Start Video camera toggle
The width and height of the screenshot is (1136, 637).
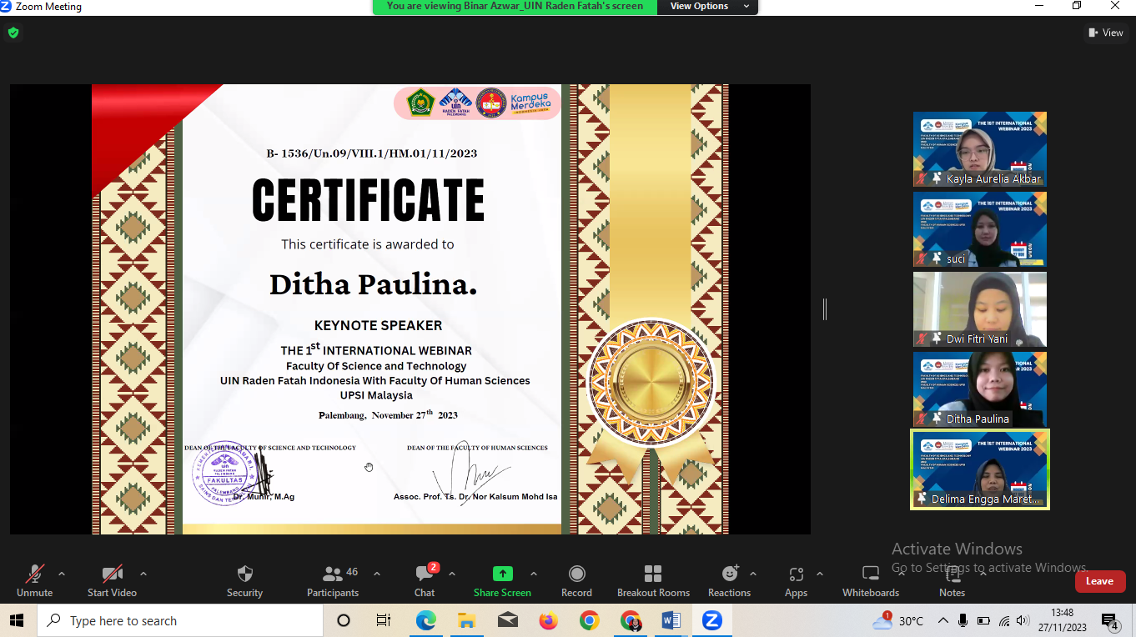[112, 574]
